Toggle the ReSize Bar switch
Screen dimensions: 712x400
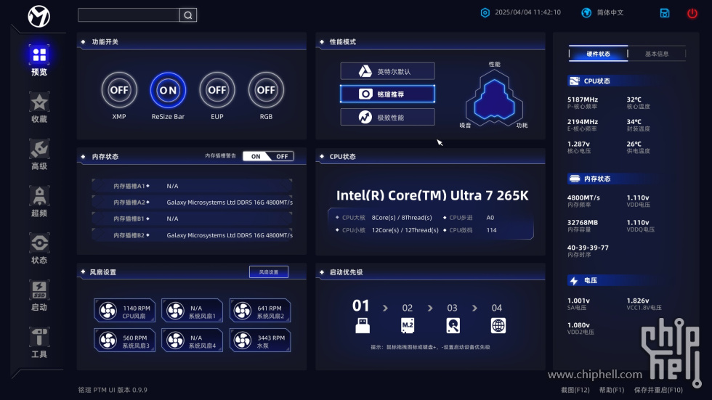tap(168, 90)
